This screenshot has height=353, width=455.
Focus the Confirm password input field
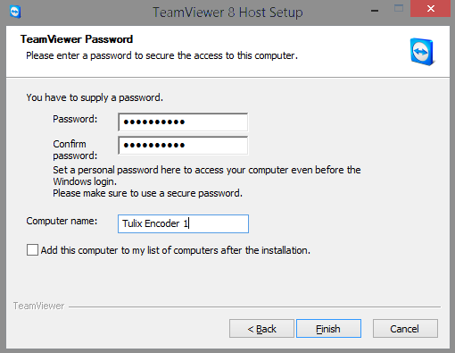(x=183, y=146)
